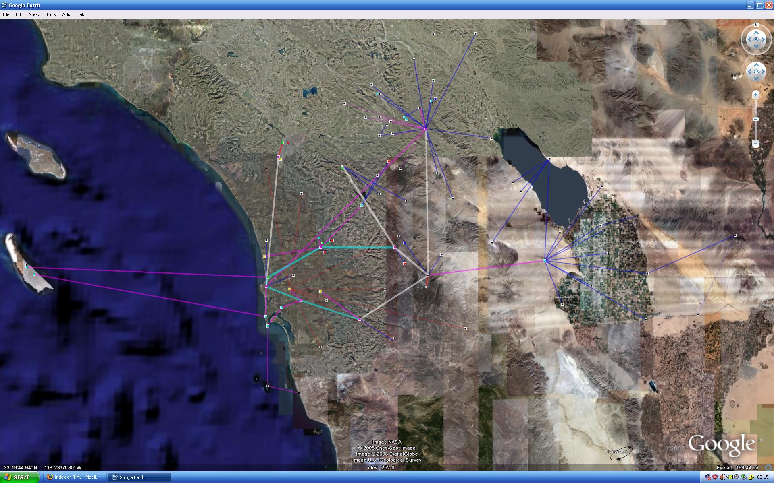
Task: Click the longitude readout 118°23'51.80" W
Action: click(62, 468)
